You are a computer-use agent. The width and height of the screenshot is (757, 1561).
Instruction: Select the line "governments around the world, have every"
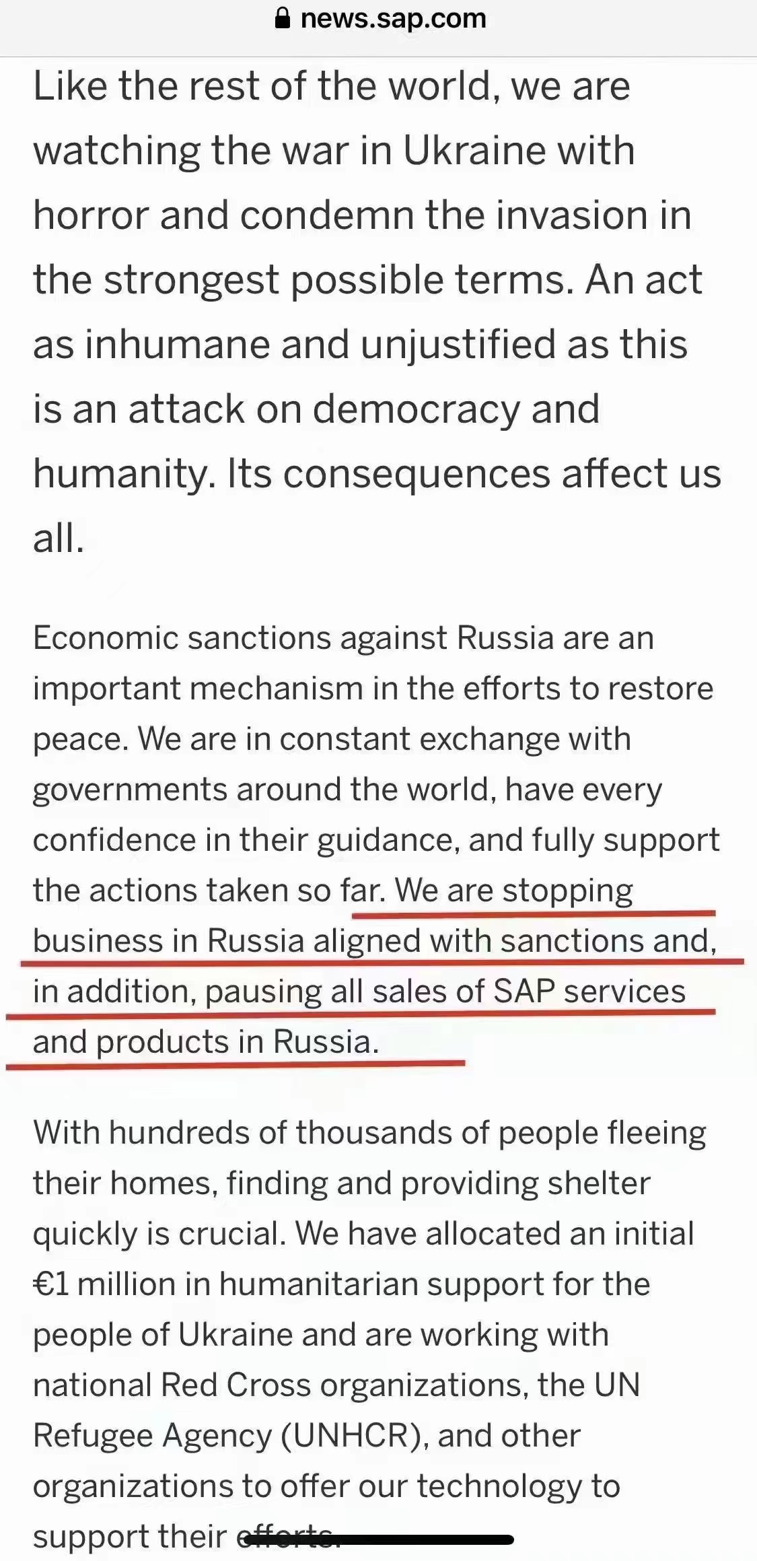[x=348, y=790]
